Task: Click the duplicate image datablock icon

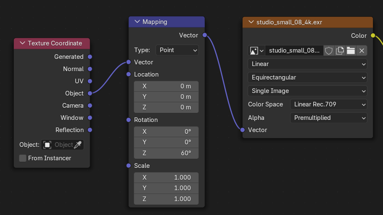Action: click(x=340, y=51)
